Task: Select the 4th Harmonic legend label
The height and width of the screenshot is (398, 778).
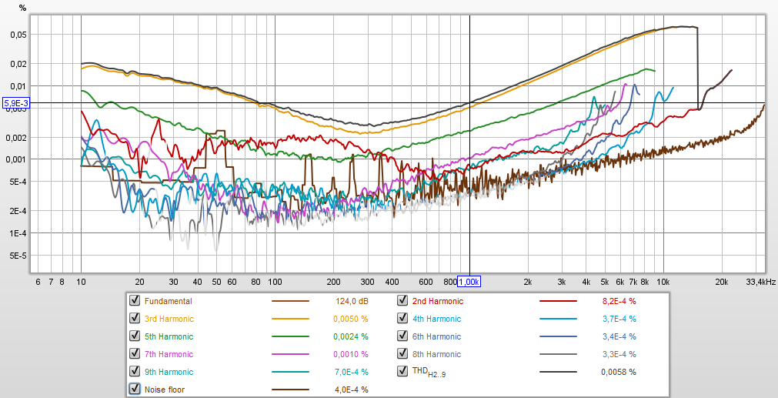Action: point(436,319)
